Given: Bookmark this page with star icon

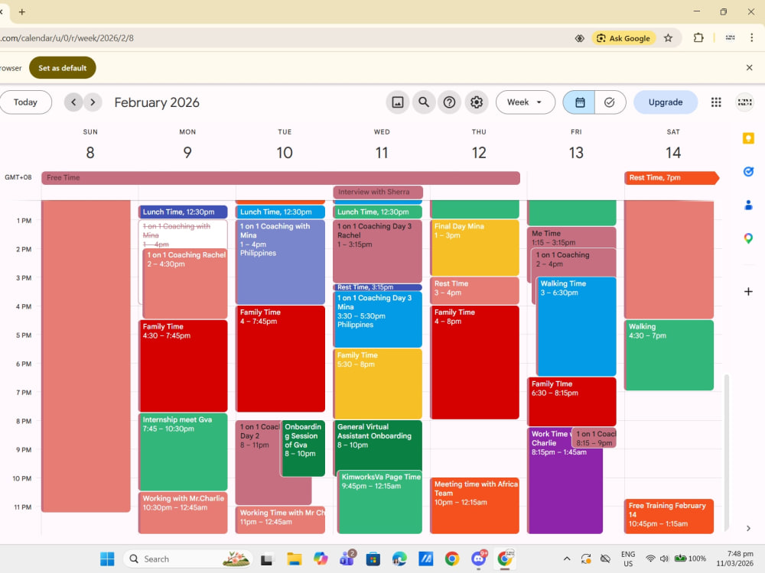Looking at the screenshot, I should [668, 38].
